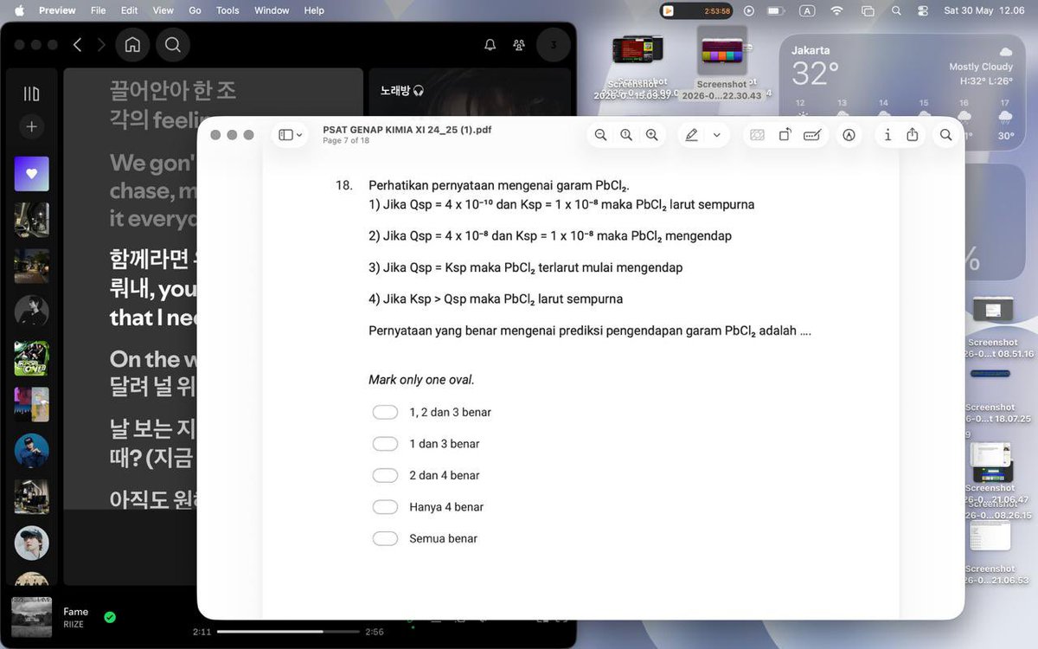1038x649 pixels.
Task: Click Your Library icon in Spotify sidebar
Action: point(31,93)
